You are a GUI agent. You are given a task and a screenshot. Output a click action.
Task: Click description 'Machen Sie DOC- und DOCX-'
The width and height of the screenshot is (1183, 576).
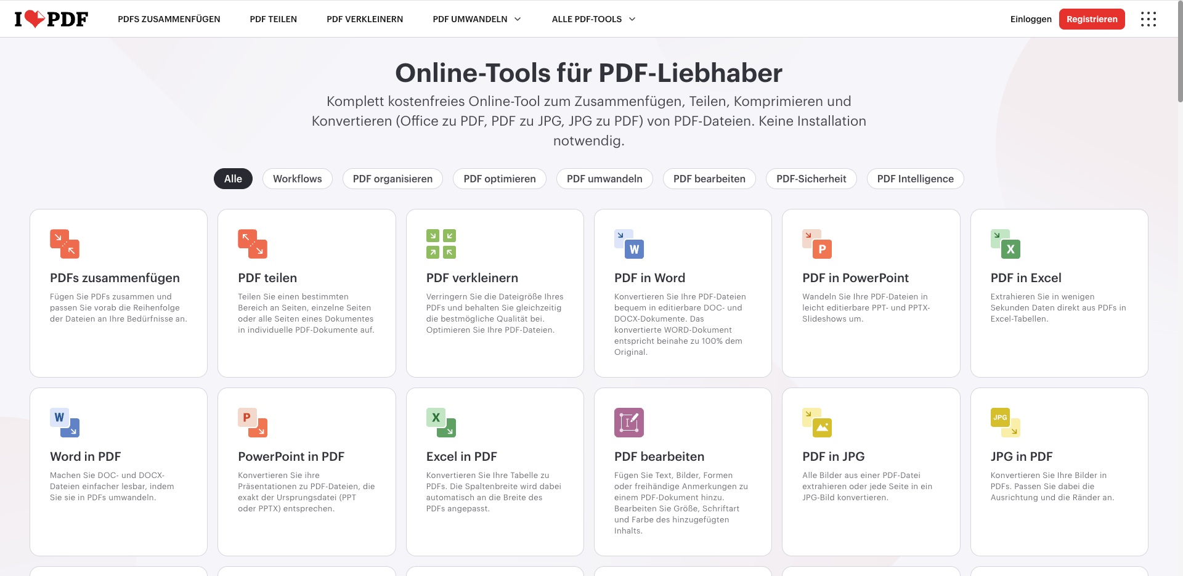pyautogui.click(x=107, y=475)
